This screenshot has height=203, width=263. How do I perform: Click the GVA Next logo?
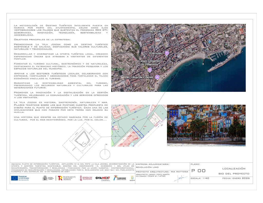tap(103, 178)
